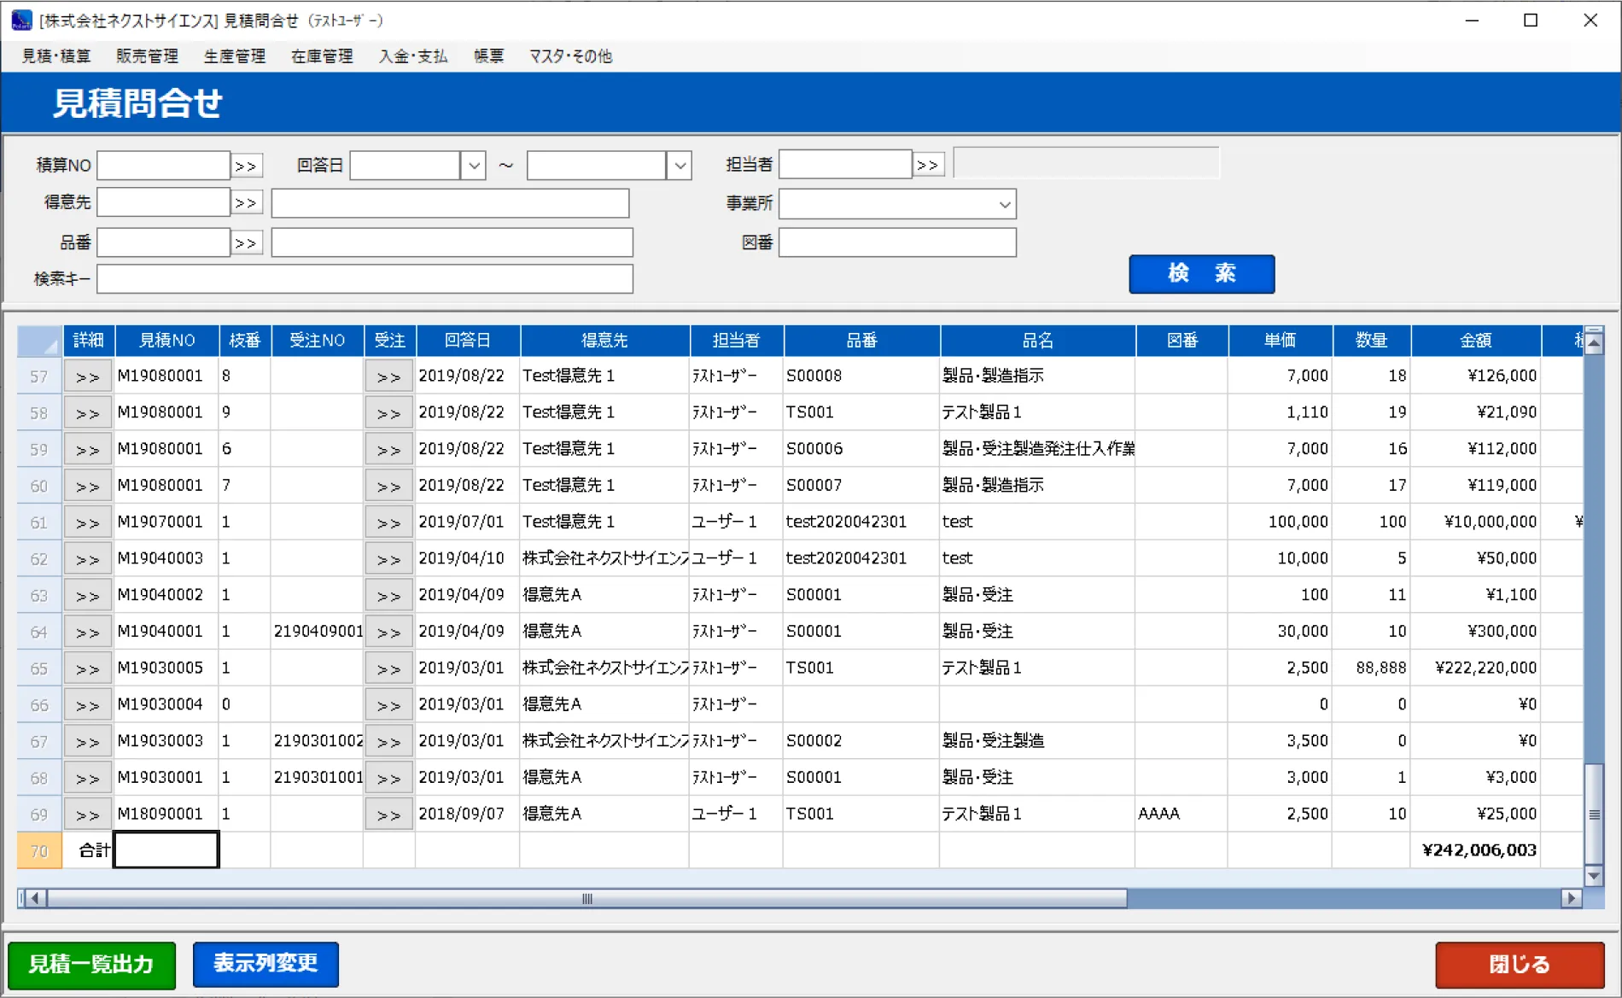Viewport: 1622px width, 998px height.
Task: Click the 閉じる button
Action: coord(1520,965)
